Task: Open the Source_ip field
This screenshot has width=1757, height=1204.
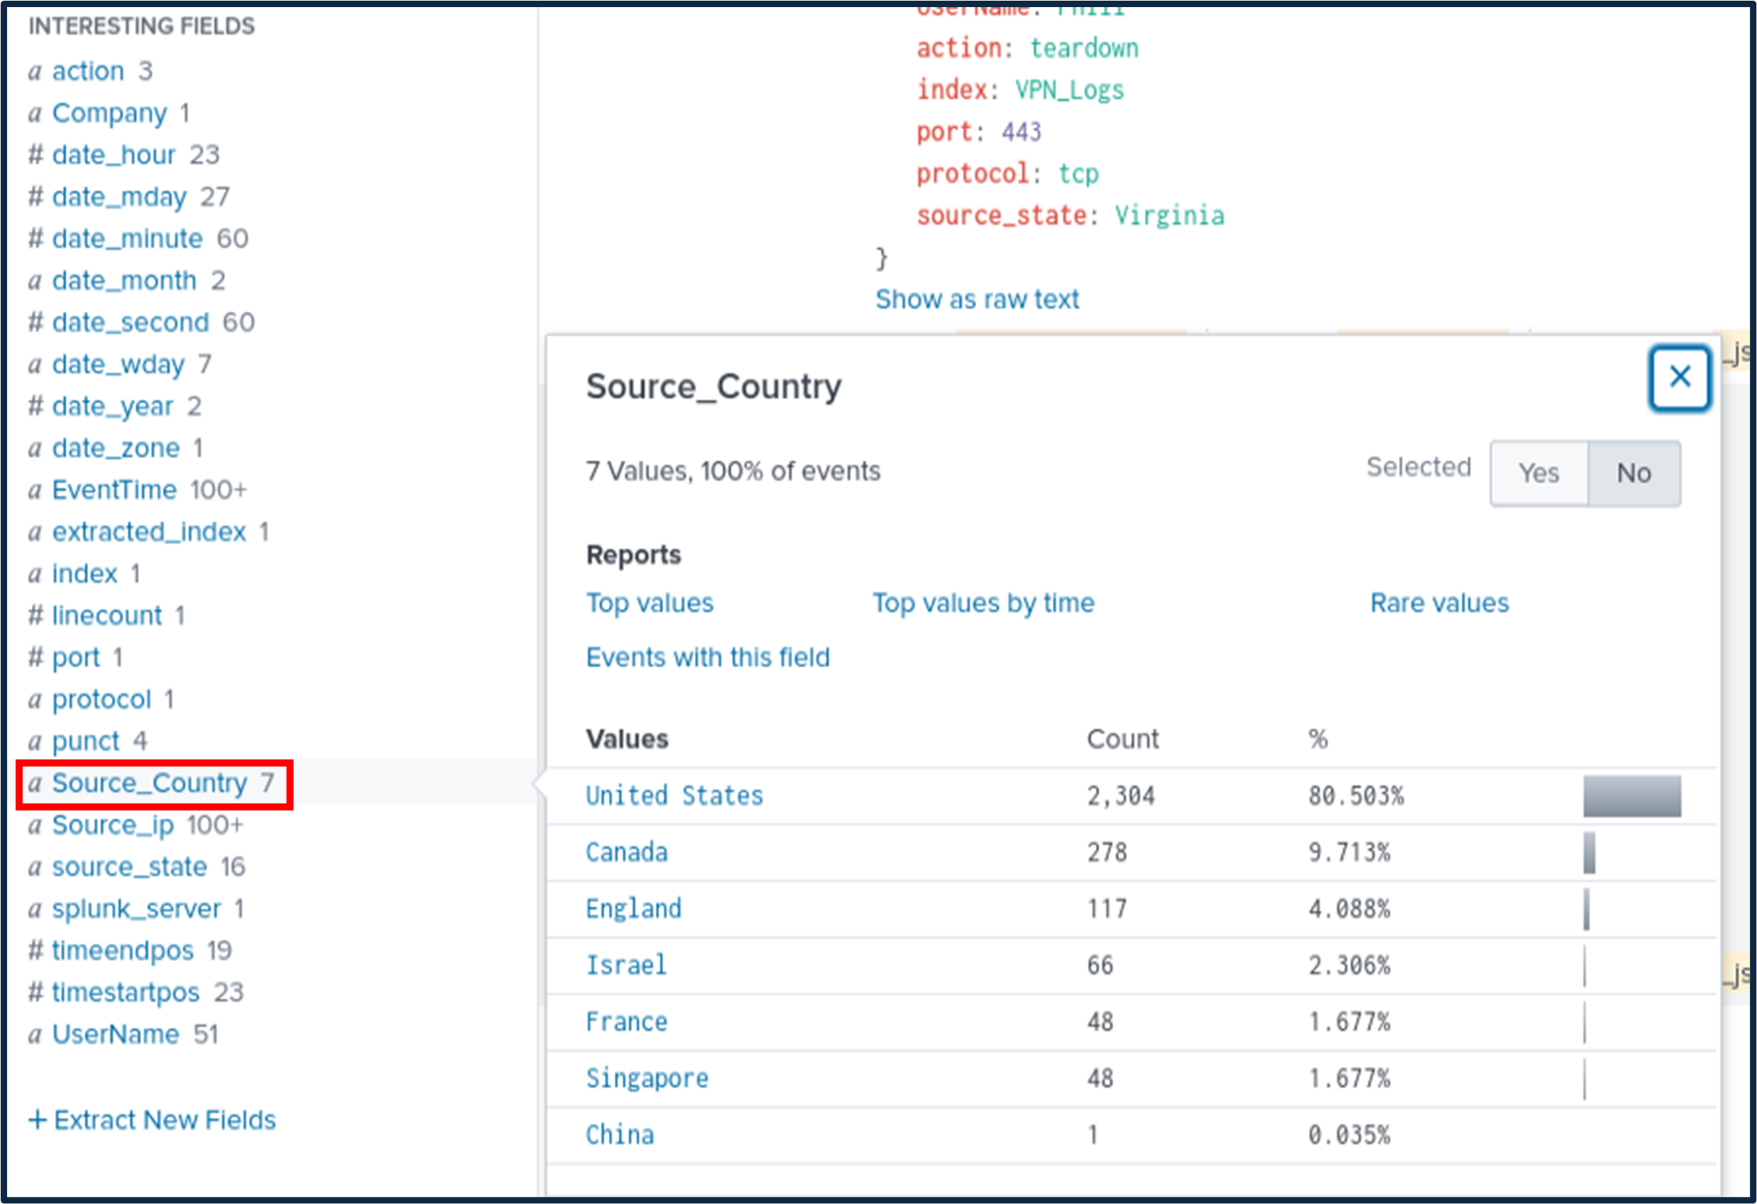Action: pos(113,825)
